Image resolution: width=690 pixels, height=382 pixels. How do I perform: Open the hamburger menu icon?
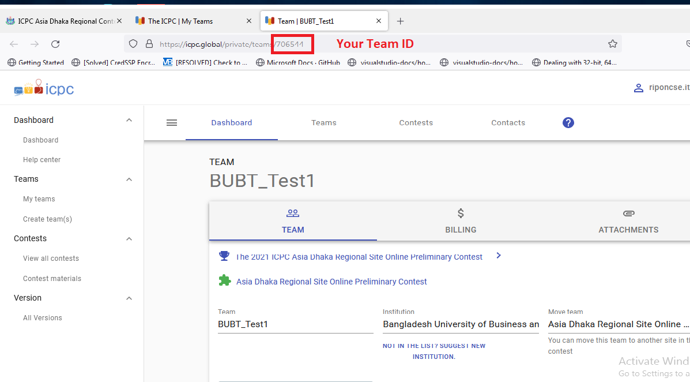[171, 122]
